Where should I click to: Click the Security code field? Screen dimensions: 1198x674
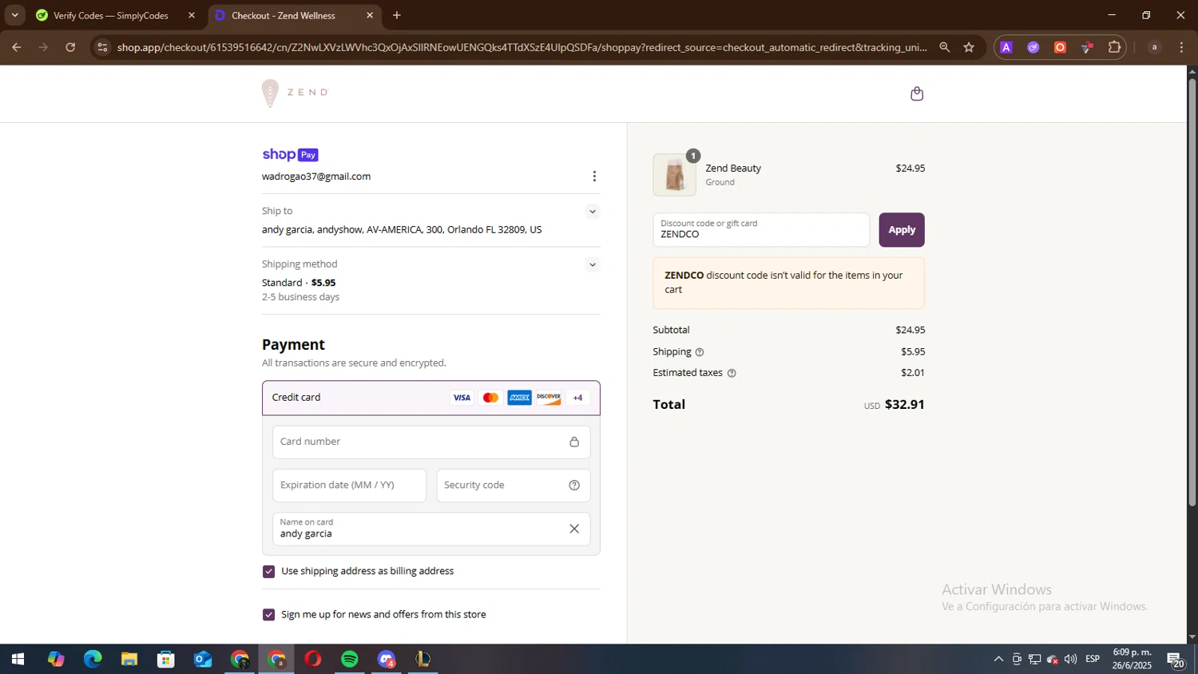(513, 485)
